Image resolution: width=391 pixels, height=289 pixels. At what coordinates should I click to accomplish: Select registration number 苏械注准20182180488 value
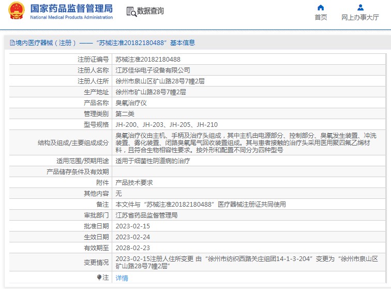click(148, 59)
